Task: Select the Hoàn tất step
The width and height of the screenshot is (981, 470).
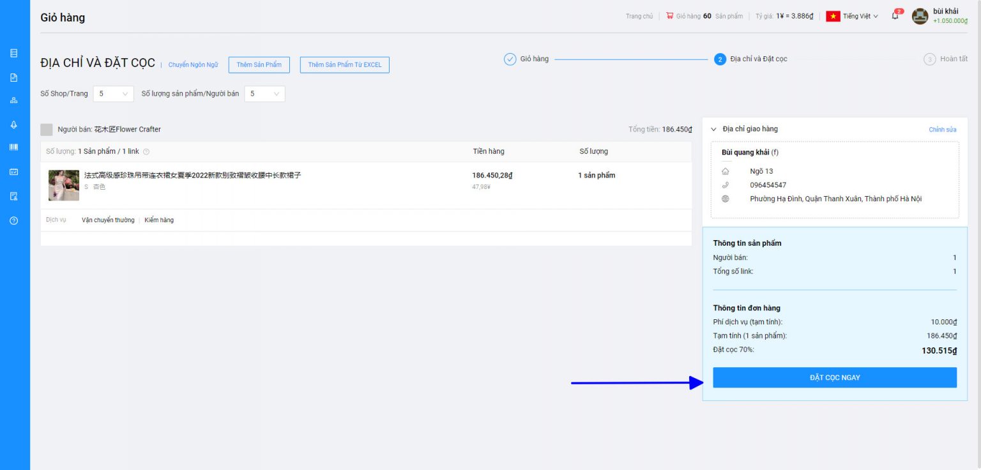Action: [x=945, y=59]
